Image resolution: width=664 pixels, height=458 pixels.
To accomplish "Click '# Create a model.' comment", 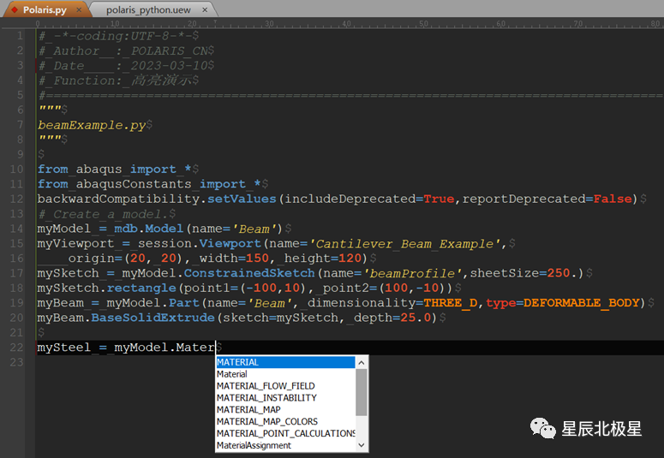I will point(104,214).
